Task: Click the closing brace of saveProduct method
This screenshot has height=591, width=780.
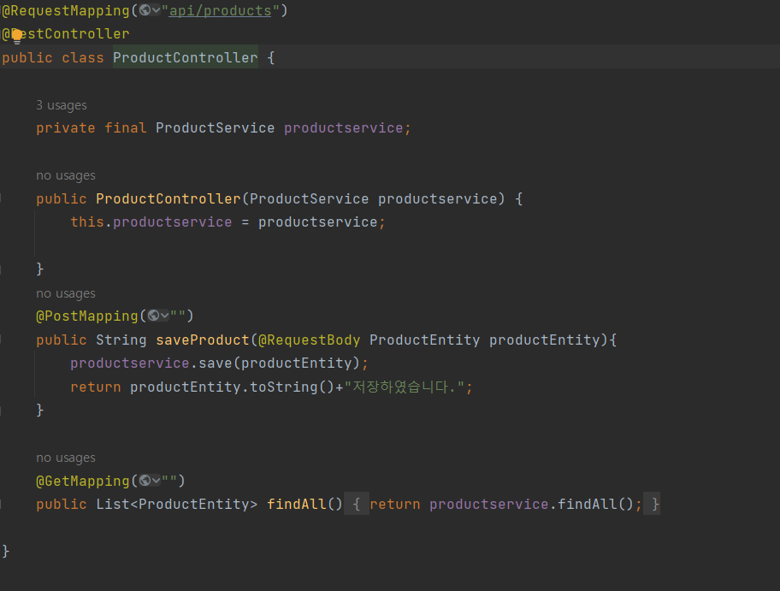Action: [x=40, y=411]
